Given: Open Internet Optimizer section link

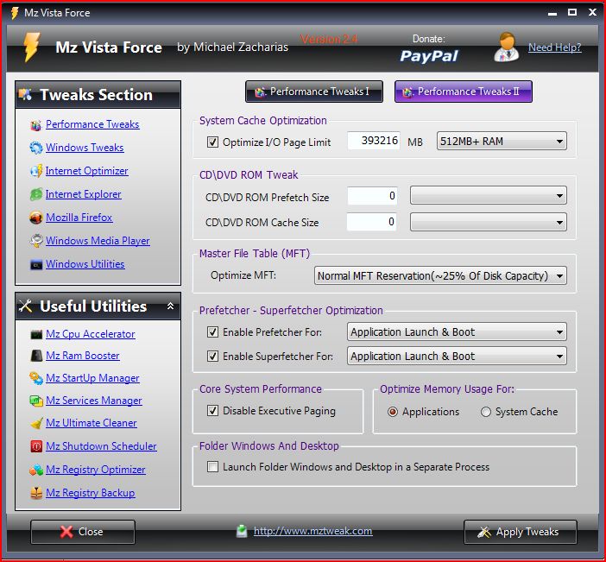Looking at the screenshot, I should pos(87,171).
